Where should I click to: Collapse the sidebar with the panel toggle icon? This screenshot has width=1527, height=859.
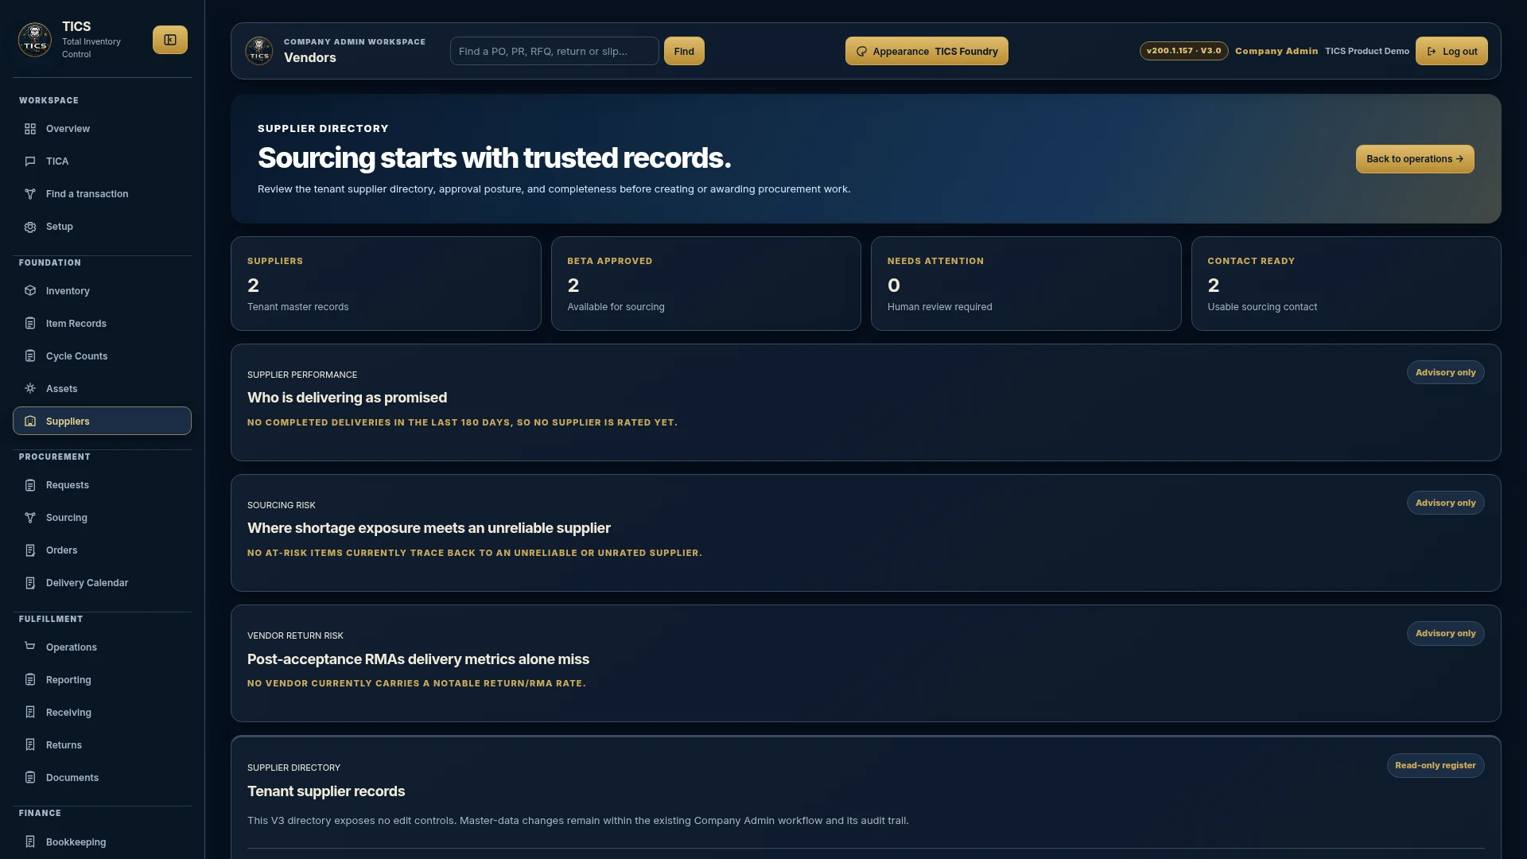[170, 40]
